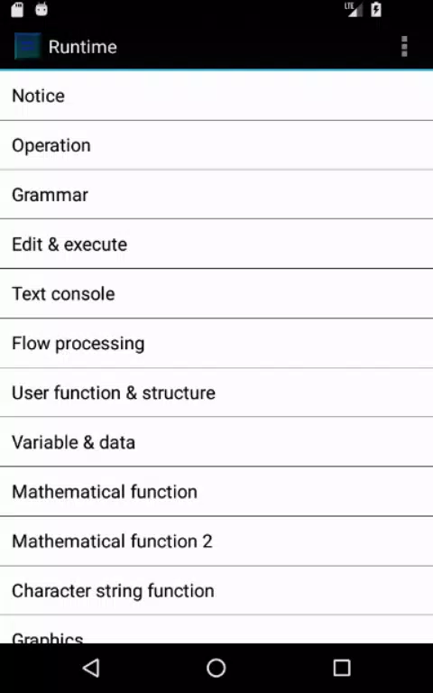
Task: Select the Text console item
Action: 216,293
